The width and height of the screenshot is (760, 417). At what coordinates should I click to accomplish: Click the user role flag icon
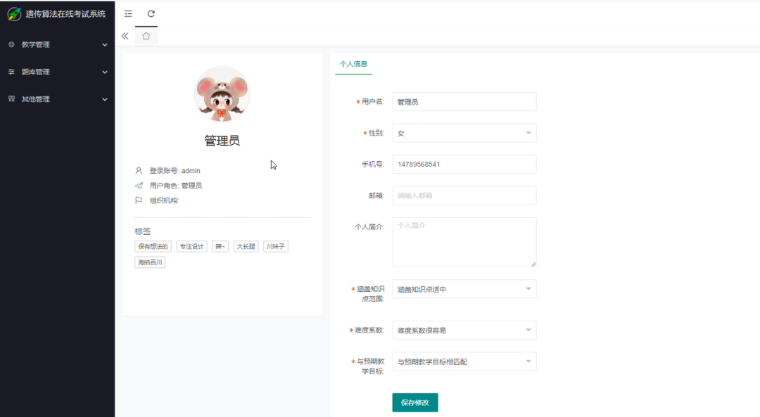click(x=138, y=200)
